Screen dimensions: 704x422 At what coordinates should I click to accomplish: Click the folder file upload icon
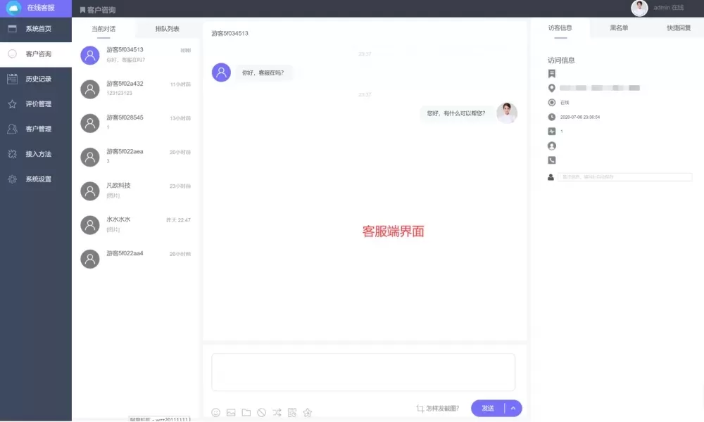point(246,412)
